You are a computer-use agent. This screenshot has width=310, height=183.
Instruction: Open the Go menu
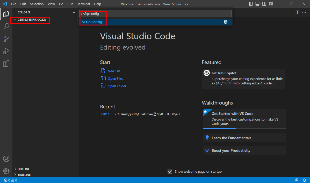click(61, 4)
